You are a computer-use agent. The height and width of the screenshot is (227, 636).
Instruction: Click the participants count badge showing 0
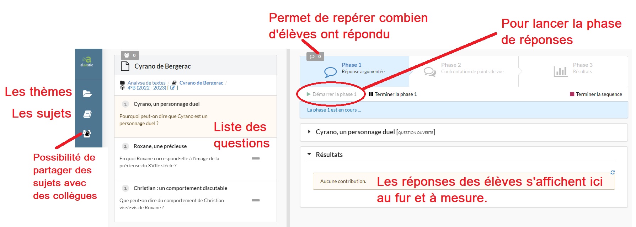click(130, 55)
